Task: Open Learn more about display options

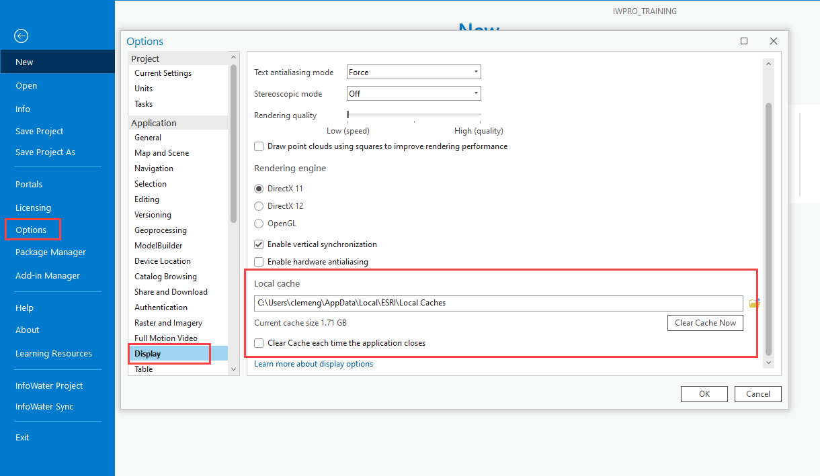Action: [x=313, y=363]
